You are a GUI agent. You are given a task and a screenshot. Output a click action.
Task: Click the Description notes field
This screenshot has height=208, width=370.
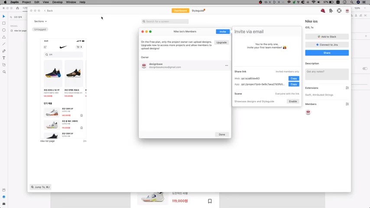click(x=327, y=74)
